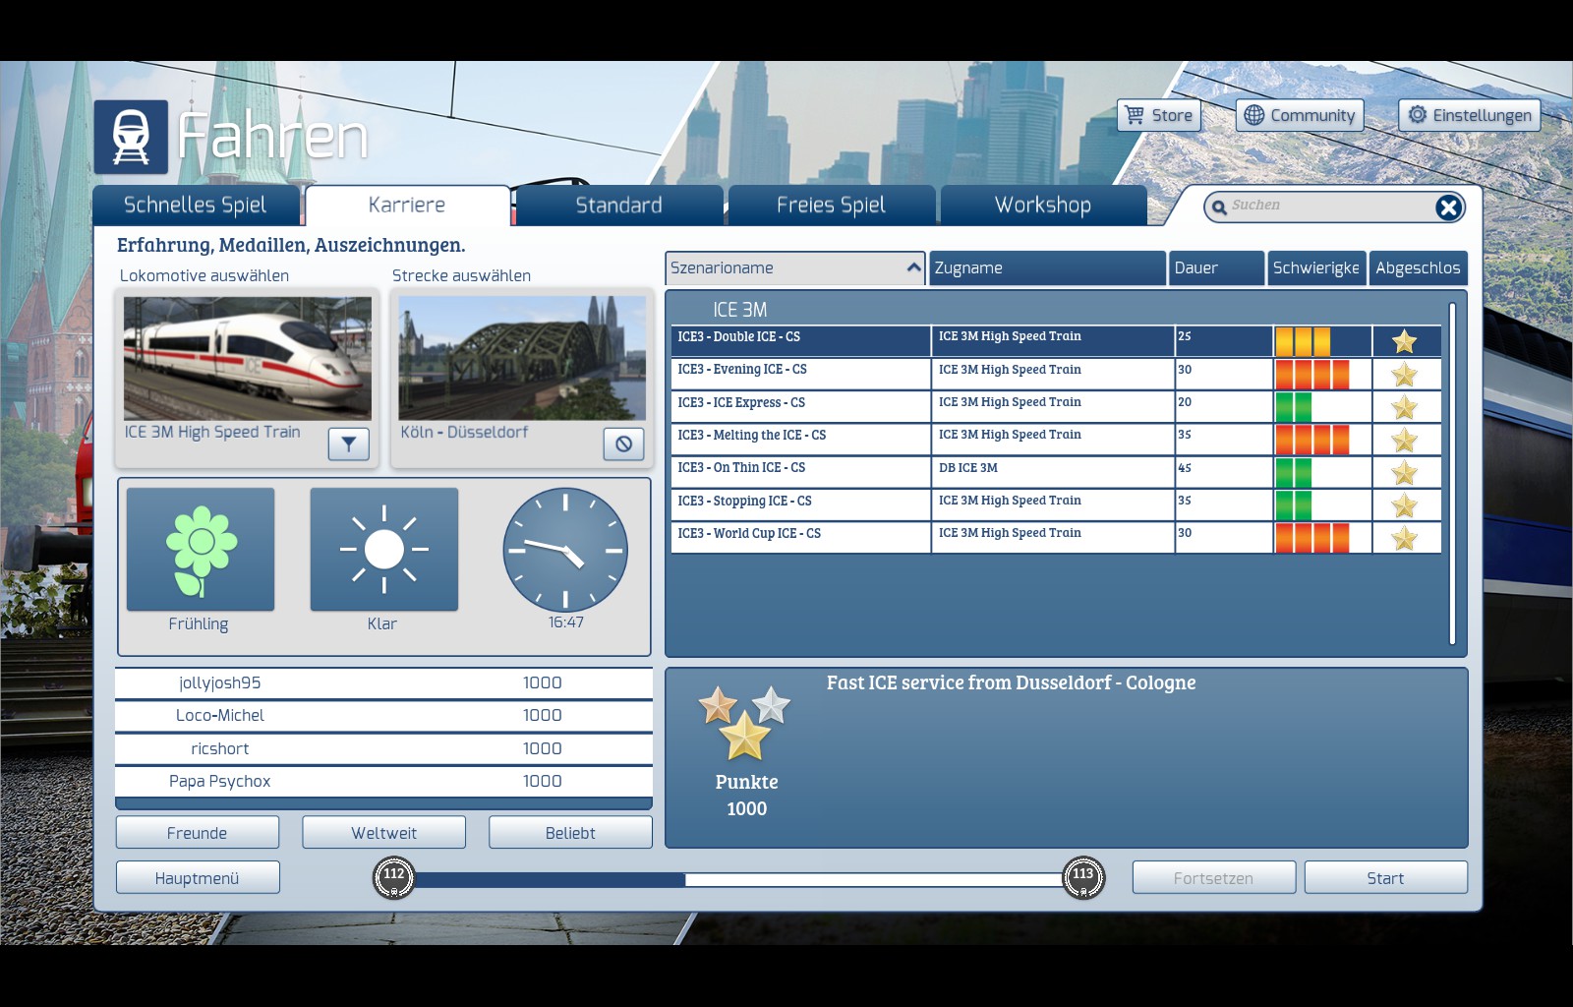This screenshot has width=1573, height=1007.
Task: Sort scenarios by Szenarioname column
Action: point(795,267)
